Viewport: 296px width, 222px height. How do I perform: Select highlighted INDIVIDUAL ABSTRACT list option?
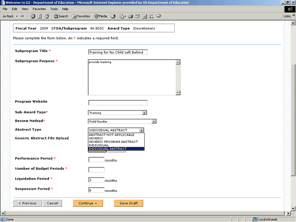pyautogui.click(x=116, y=149)
